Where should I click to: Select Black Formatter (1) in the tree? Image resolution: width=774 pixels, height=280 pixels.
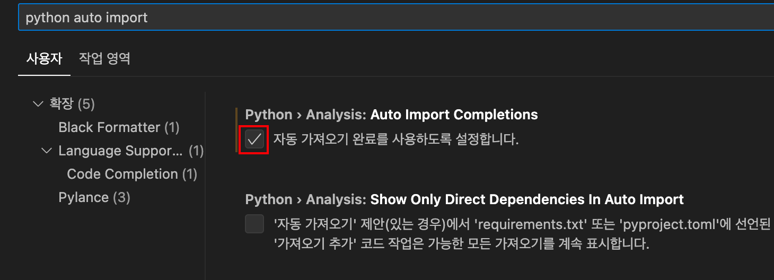119,127
